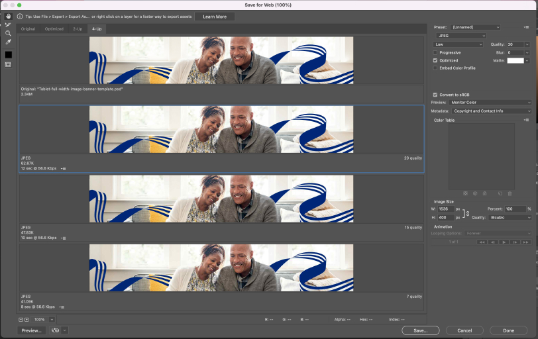
Task: Select the Zoom tool
Action: pos(8,33)
